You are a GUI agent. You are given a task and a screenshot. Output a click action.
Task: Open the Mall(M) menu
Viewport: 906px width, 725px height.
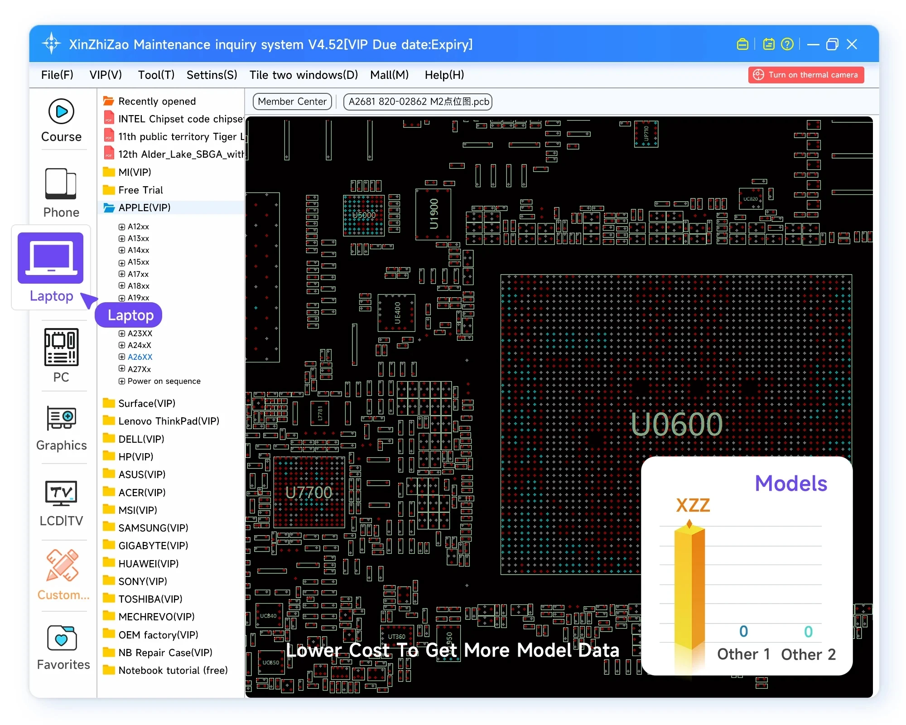(x=389, y=75)
